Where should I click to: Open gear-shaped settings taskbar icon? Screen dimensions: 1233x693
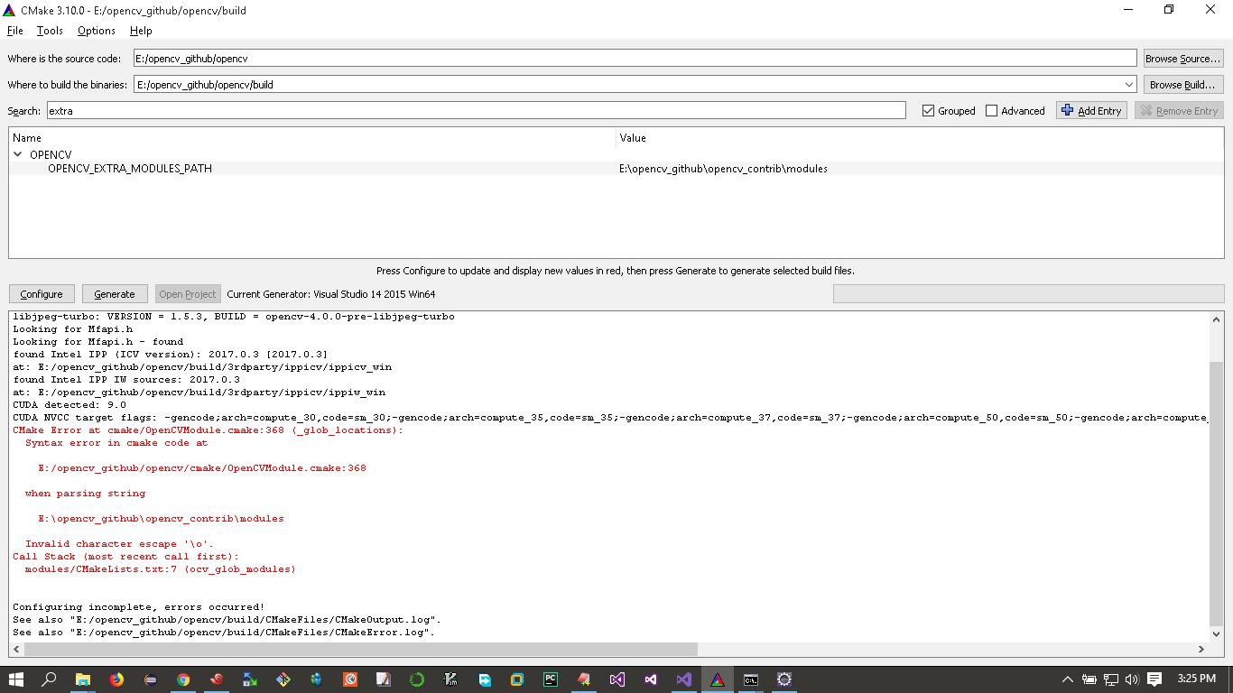[783, 679]
